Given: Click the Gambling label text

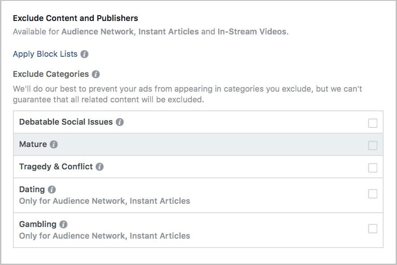Looking at the screenshot, I should point(38,224).
